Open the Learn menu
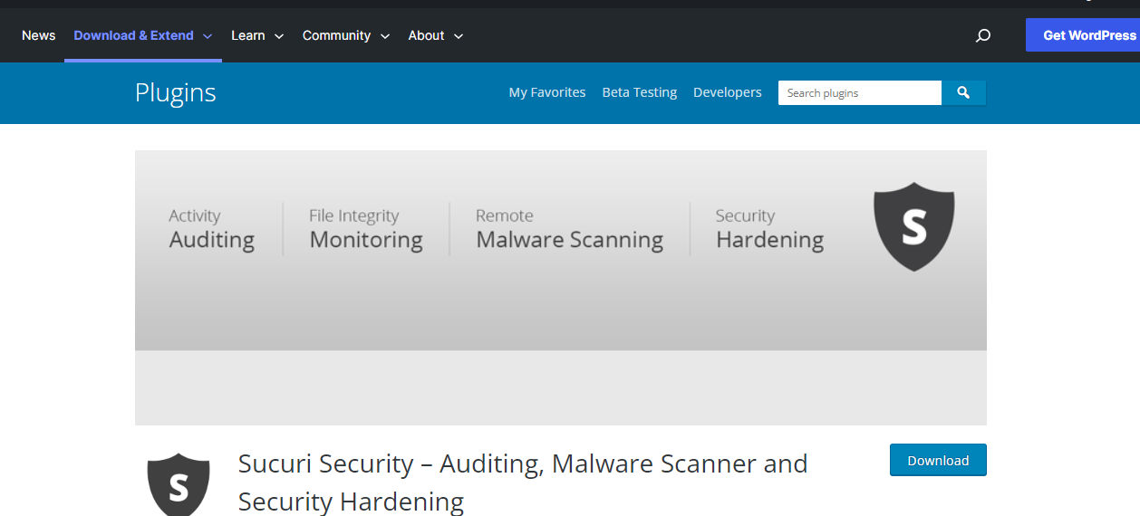Screen dimensions: 1140x516 click(248, 35)
